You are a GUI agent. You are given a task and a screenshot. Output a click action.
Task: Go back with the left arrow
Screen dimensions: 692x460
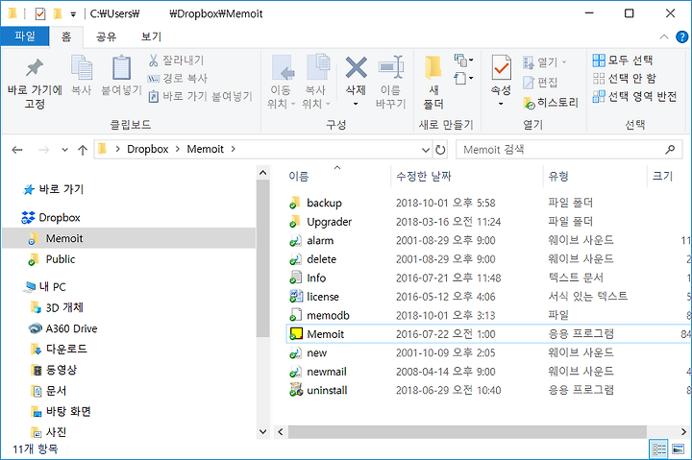pyautogui.click(x=17, y=150)
